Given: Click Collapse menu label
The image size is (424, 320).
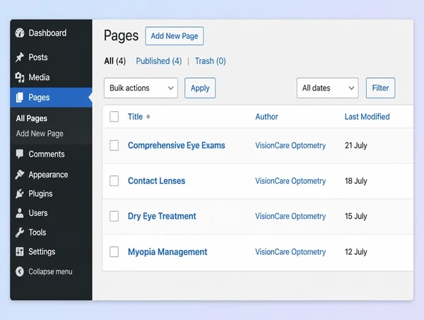Looking at the screenshot, I should (50, 271).
